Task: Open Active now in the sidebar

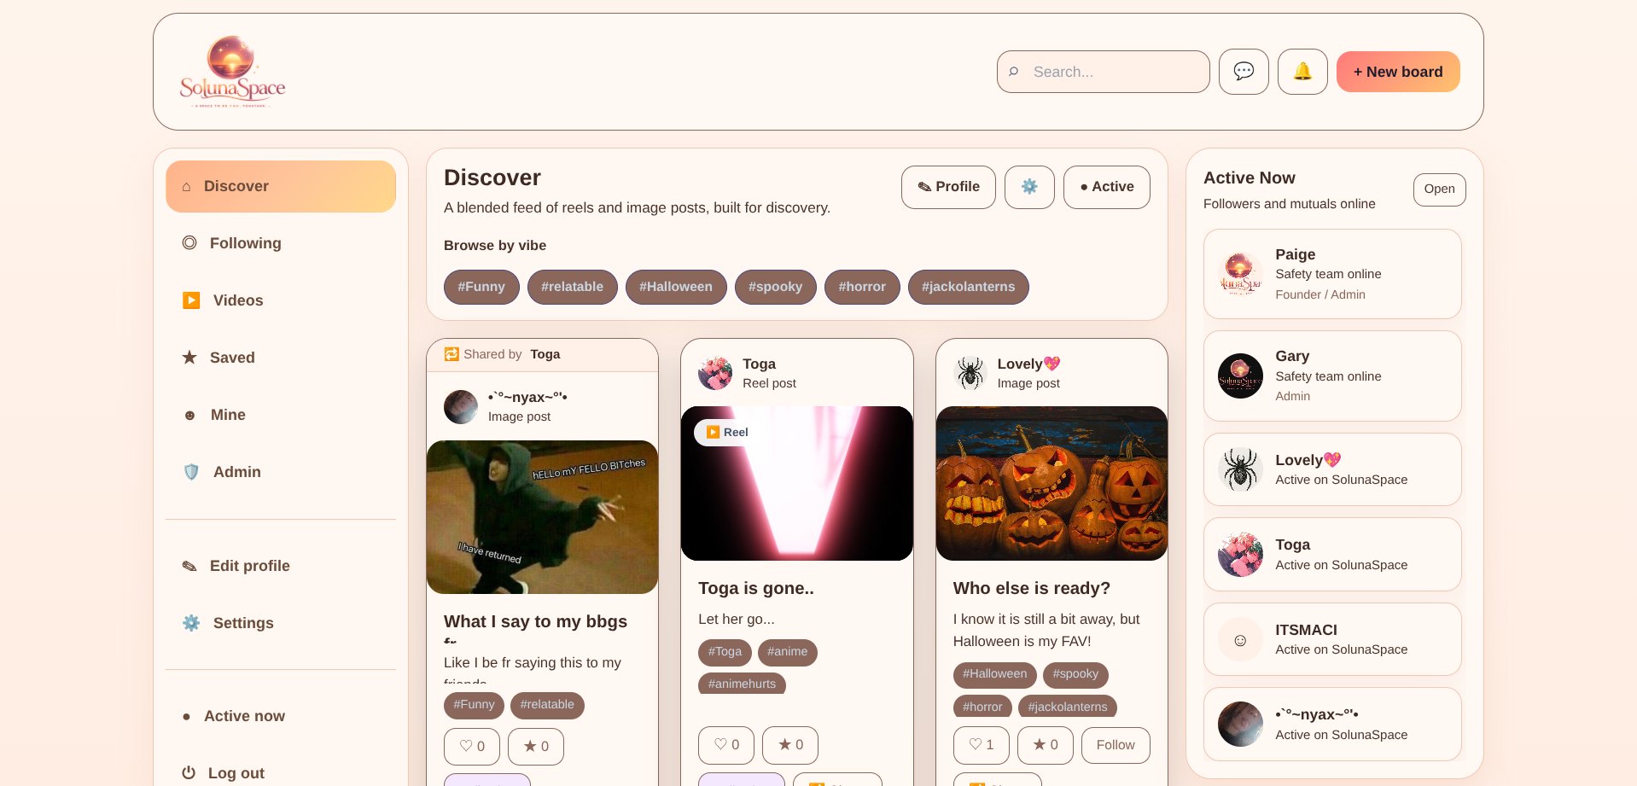Action: (281, 716)
